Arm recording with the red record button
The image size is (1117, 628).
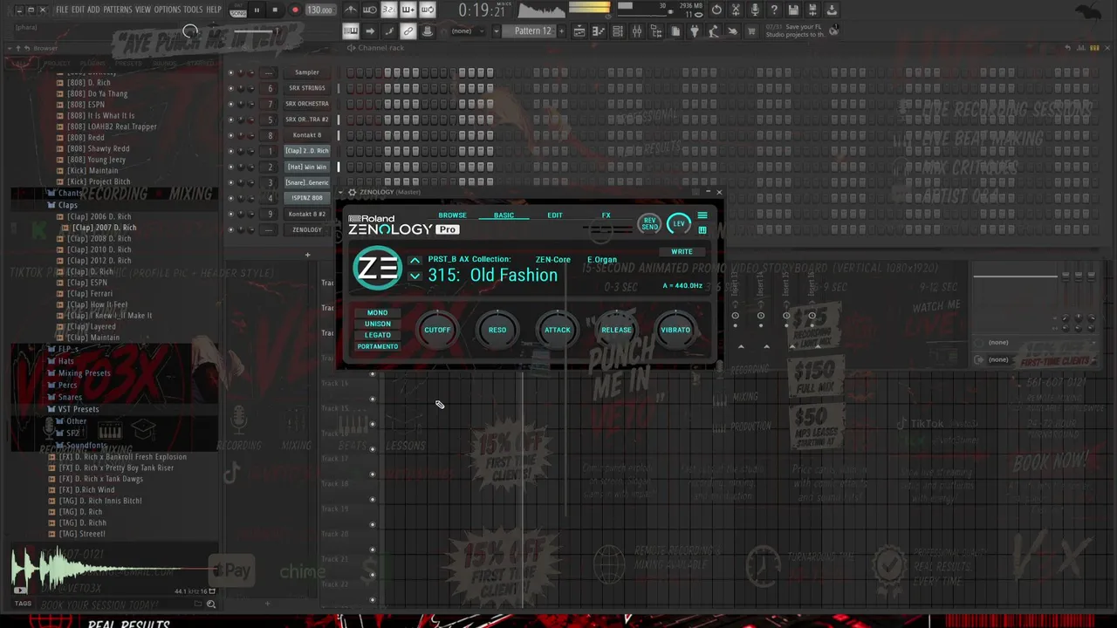pyautogui.click(x=295, y=10)
